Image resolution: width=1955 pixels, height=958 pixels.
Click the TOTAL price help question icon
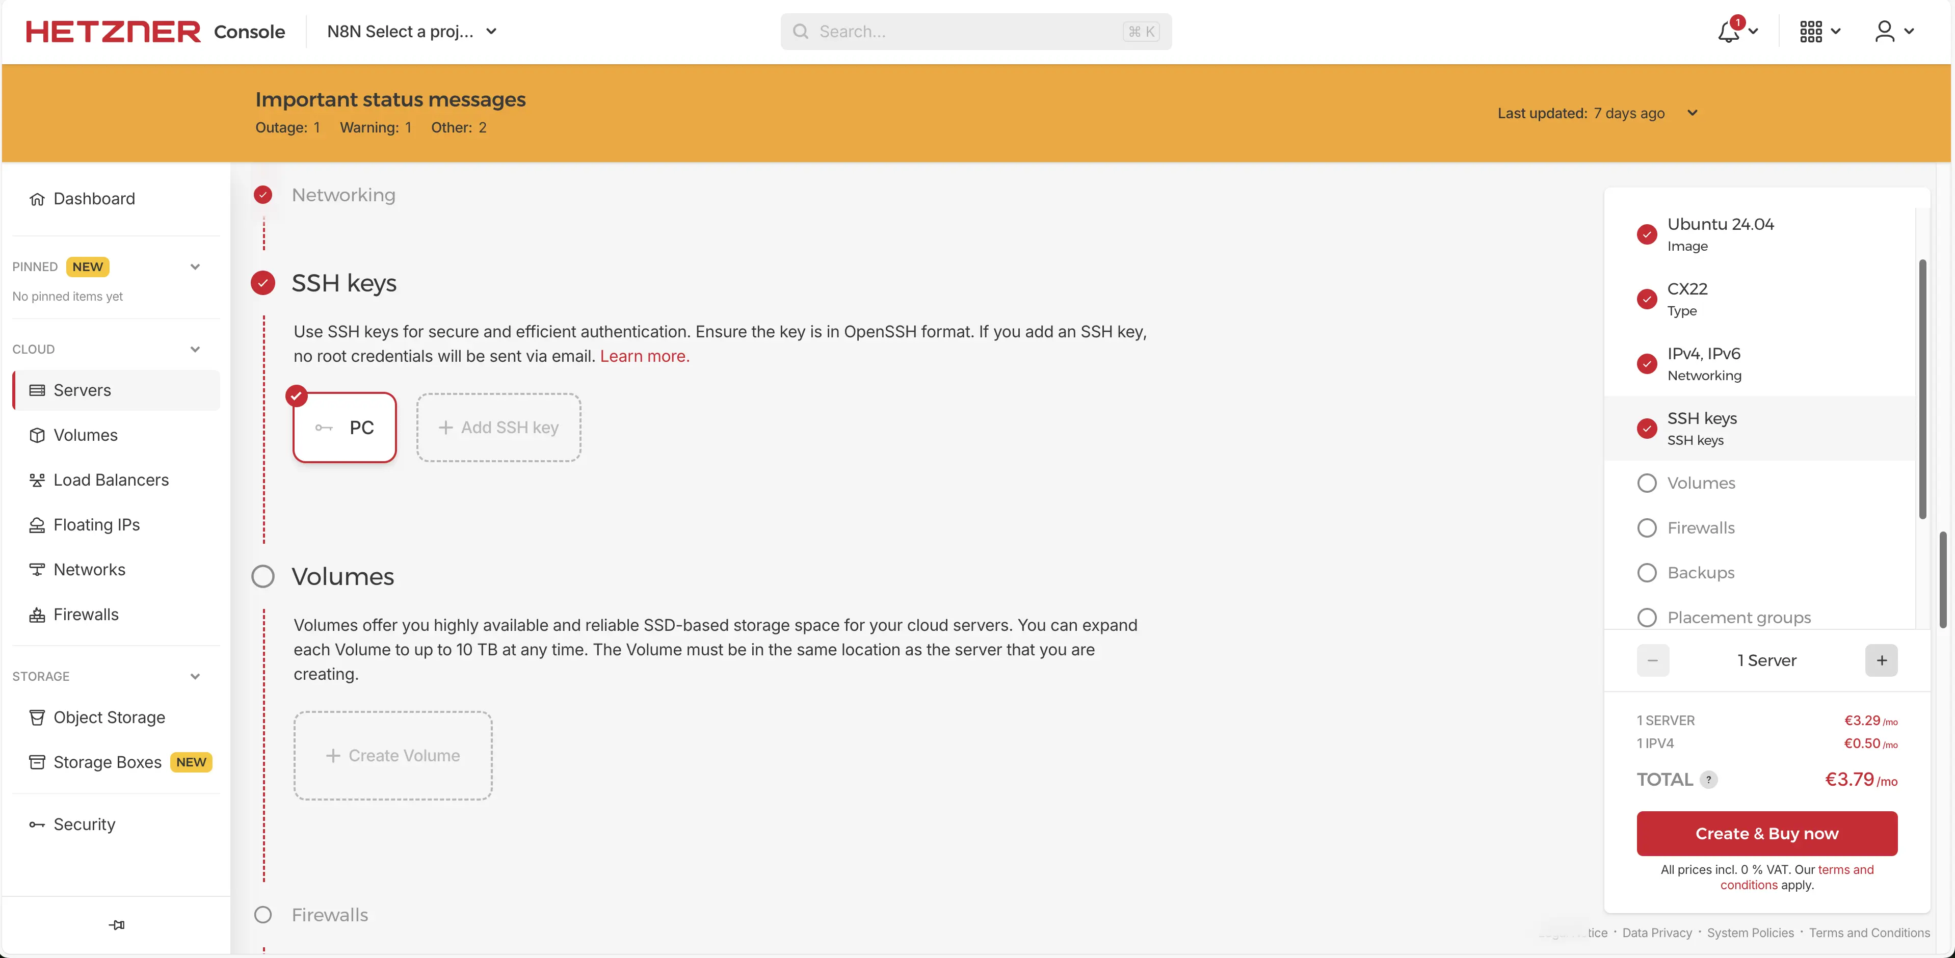1708,780
